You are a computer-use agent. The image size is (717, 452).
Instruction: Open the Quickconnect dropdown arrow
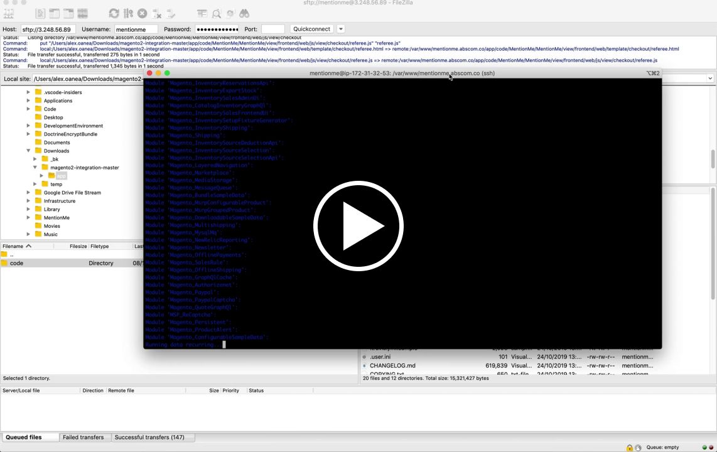(340, 29)
